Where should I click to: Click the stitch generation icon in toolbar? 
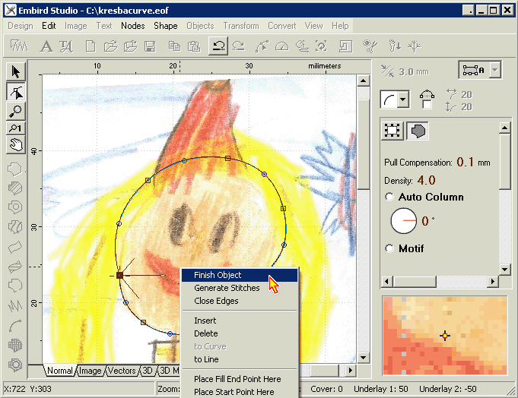point(18,46)
